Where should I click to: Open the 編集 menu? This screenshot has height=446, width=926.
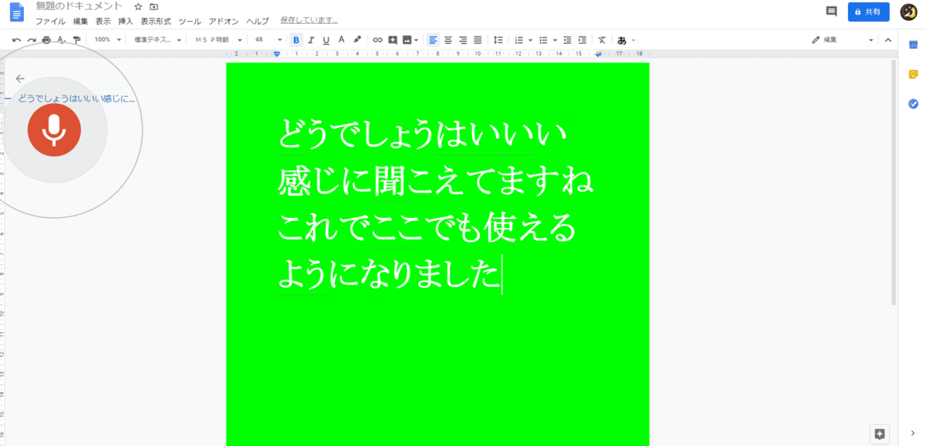point(80,22)
